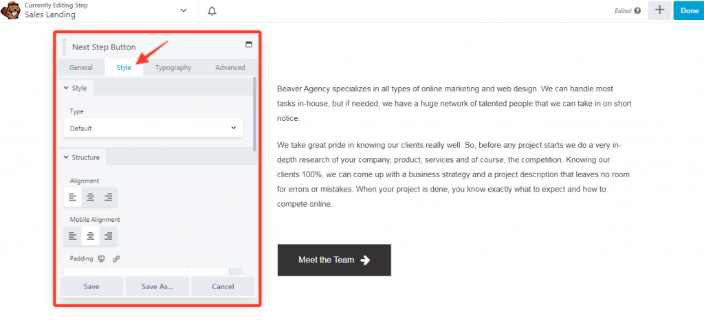
Task: Expand the Sales Landing title chevron
Action: [x=183, y=11]
